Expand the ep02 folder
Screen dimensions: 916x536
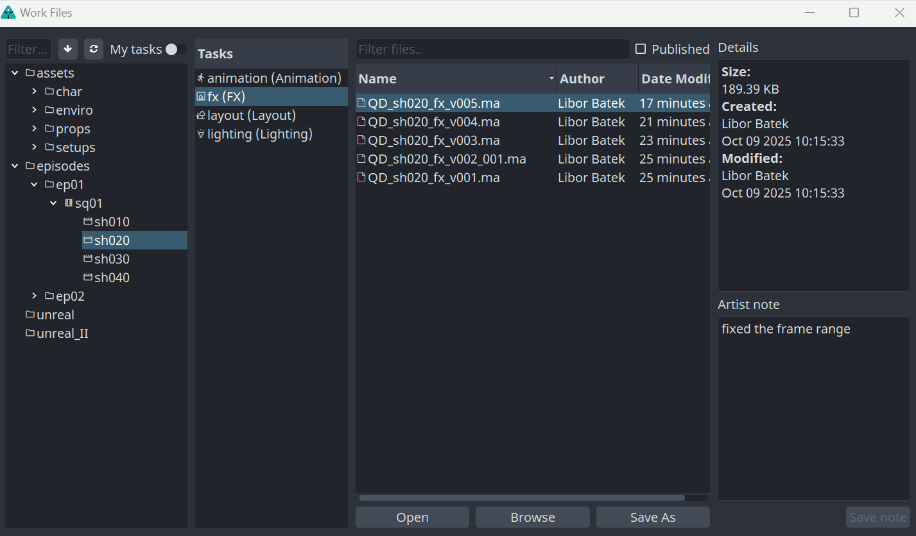pos(34,296)
